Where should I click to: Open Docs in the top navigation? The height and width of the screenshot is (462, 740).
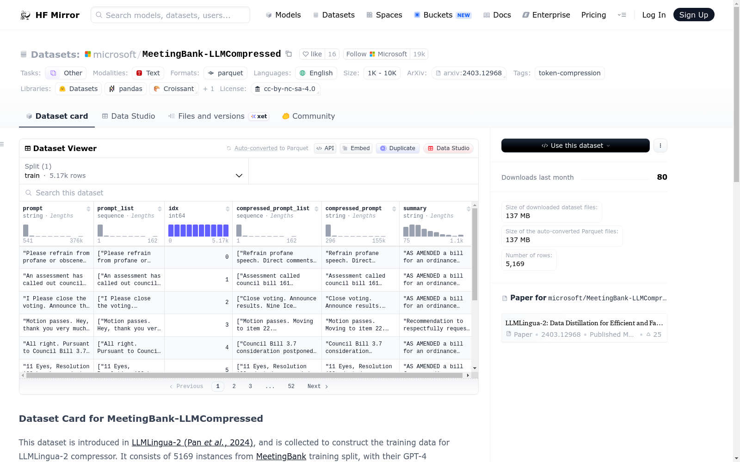497,15
